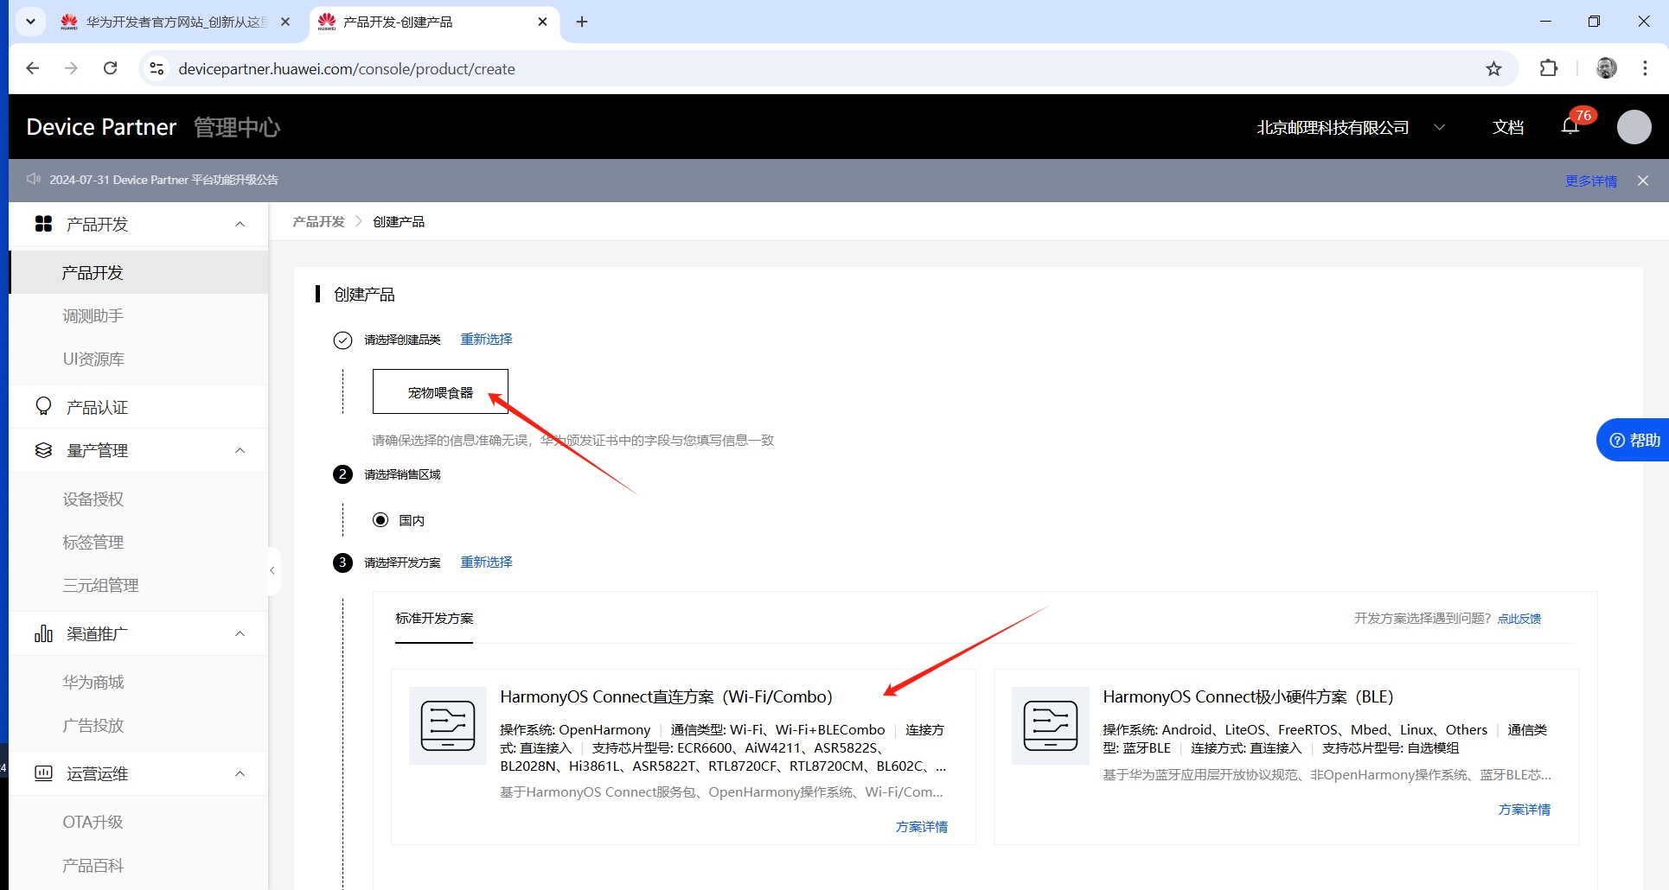Switch to the 标准开发方案 tab

[x=434, y=619]
